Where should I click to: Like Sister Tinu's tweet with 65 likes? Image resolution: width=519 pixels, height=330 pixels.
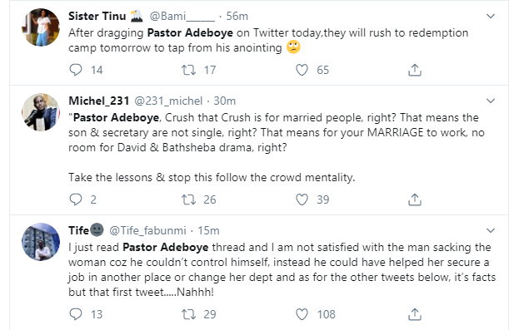pos(302,70)
